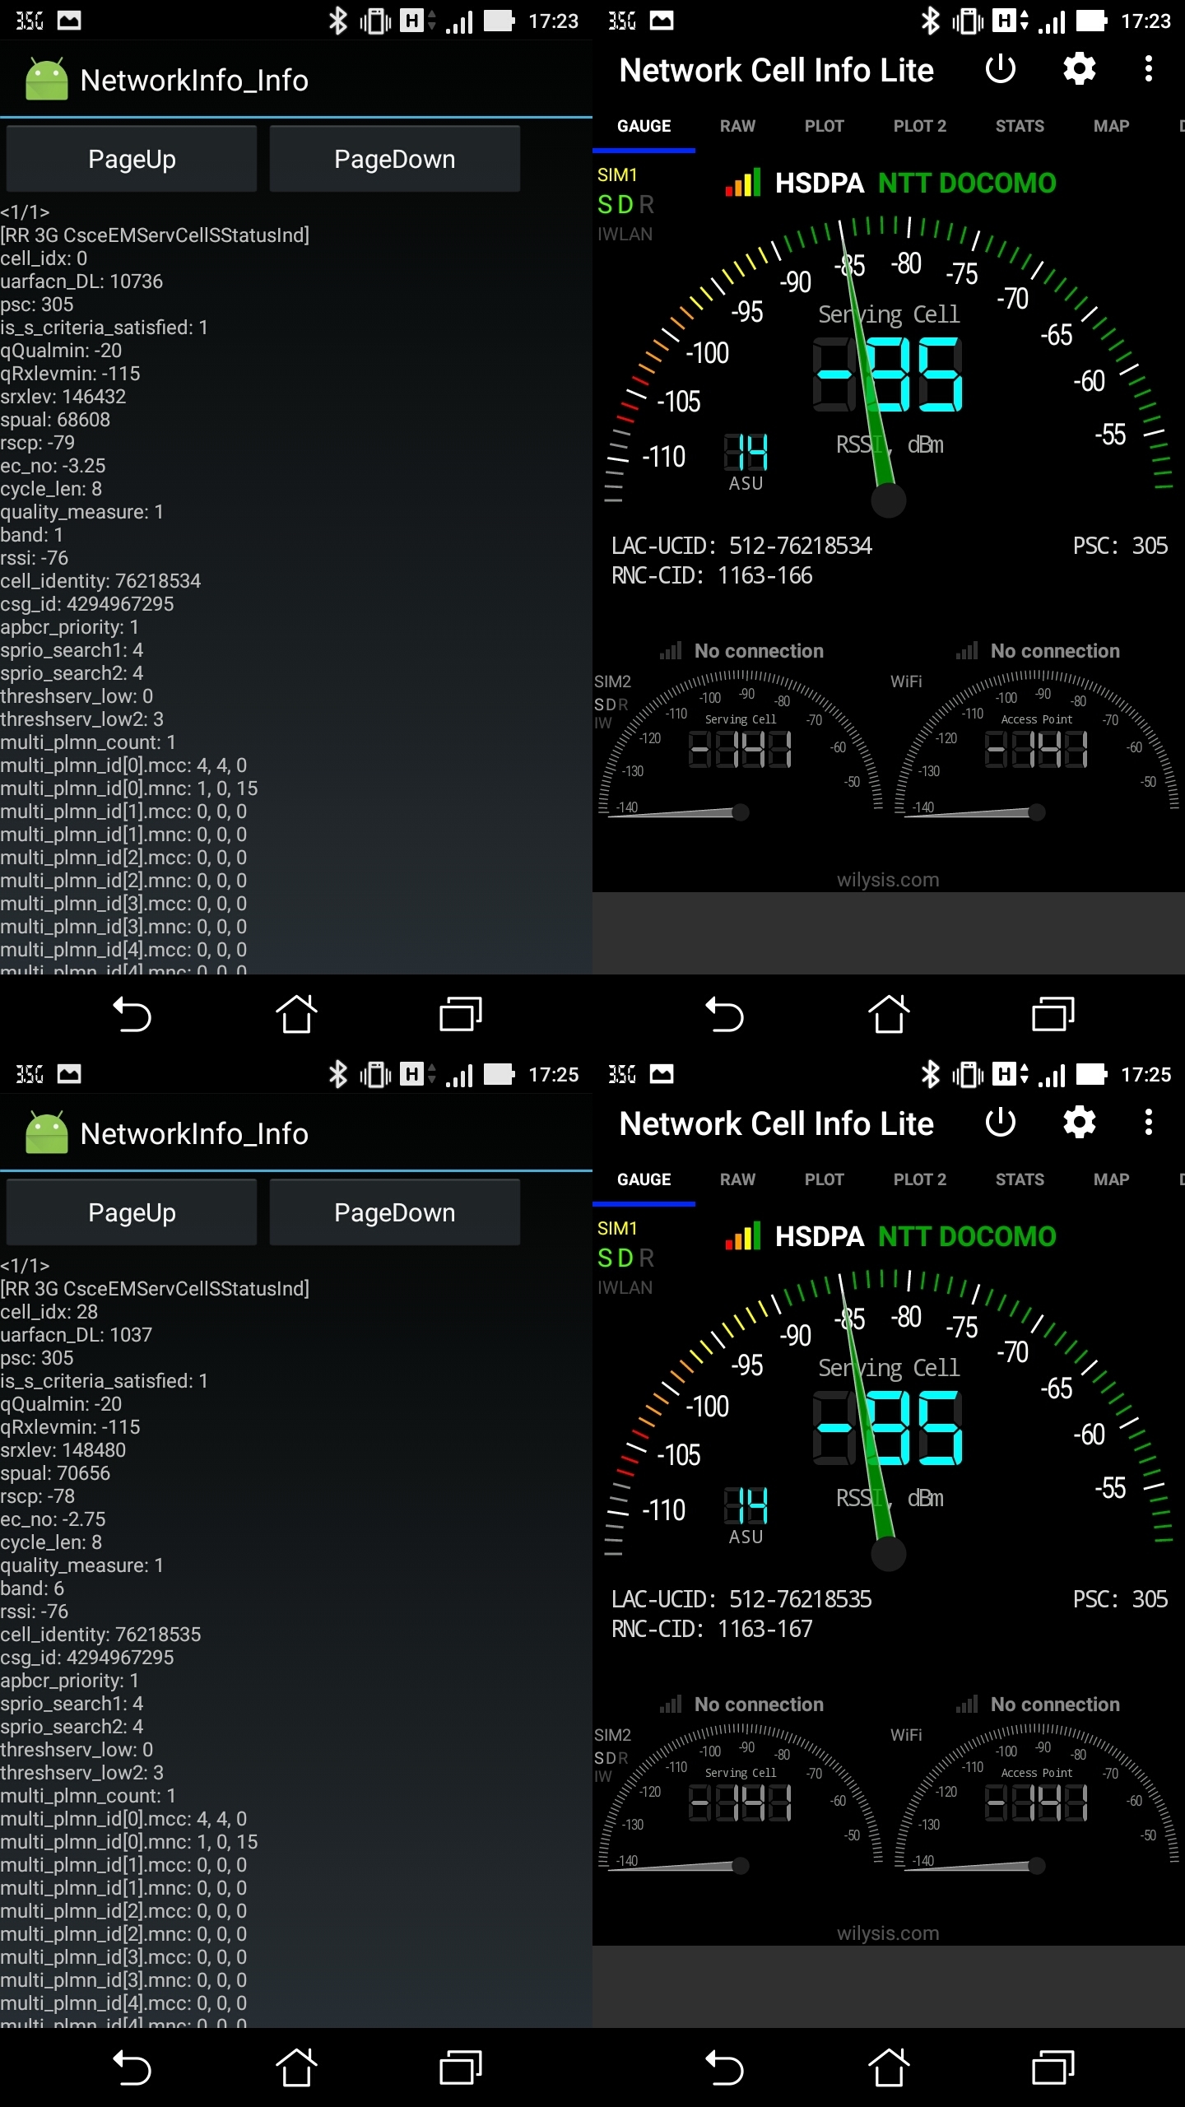Switch to the RAW tab on the 17:23 screen
The width and height of the screenshot is (1185, 2107).
[x=737, y=126]
